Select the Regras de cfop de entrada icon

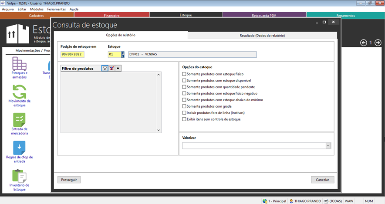pos(19,148)
